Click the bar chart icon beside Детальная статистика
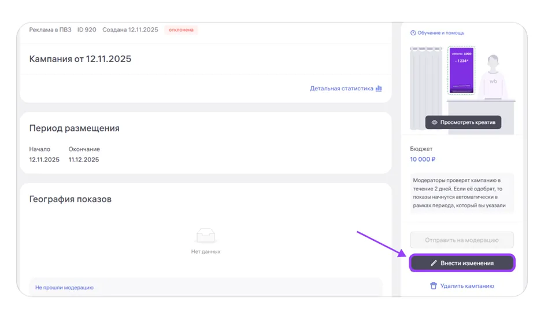 click(379, 89)
